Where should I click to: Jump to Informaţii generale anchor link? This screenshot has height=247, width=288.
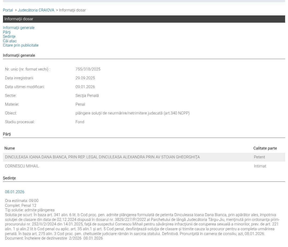(19, 28)
